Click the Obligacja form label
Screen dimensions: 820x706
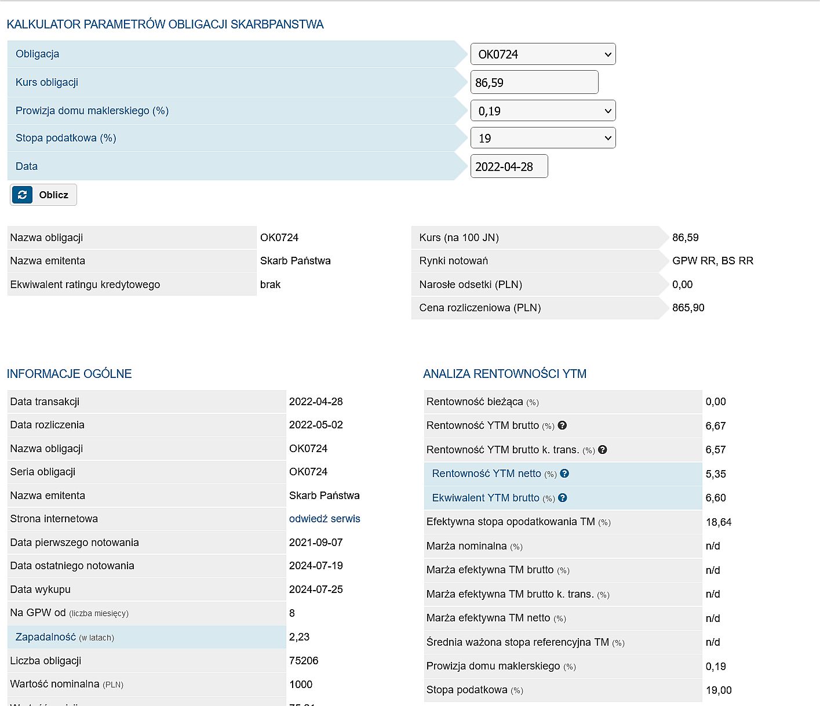pos(38,54)
